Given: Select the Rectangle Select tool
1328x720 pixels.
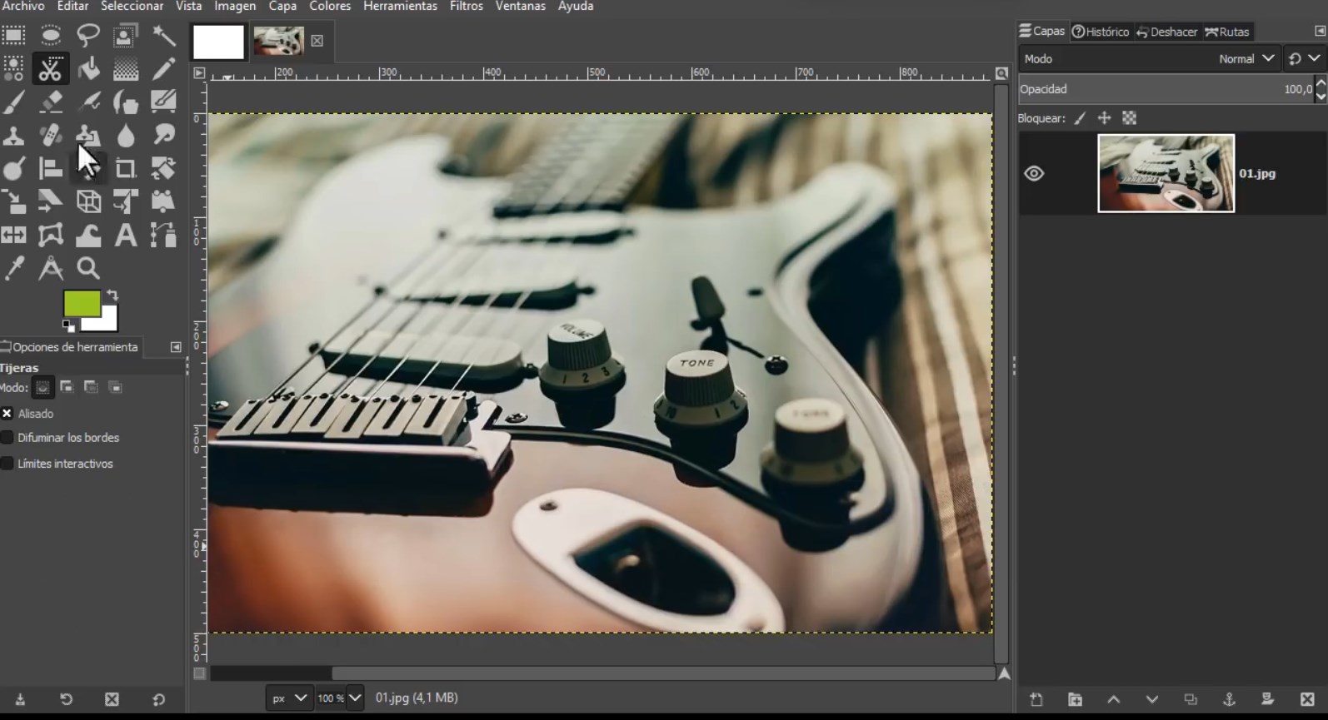Looking at the screenshot, I should click(13, 35).
